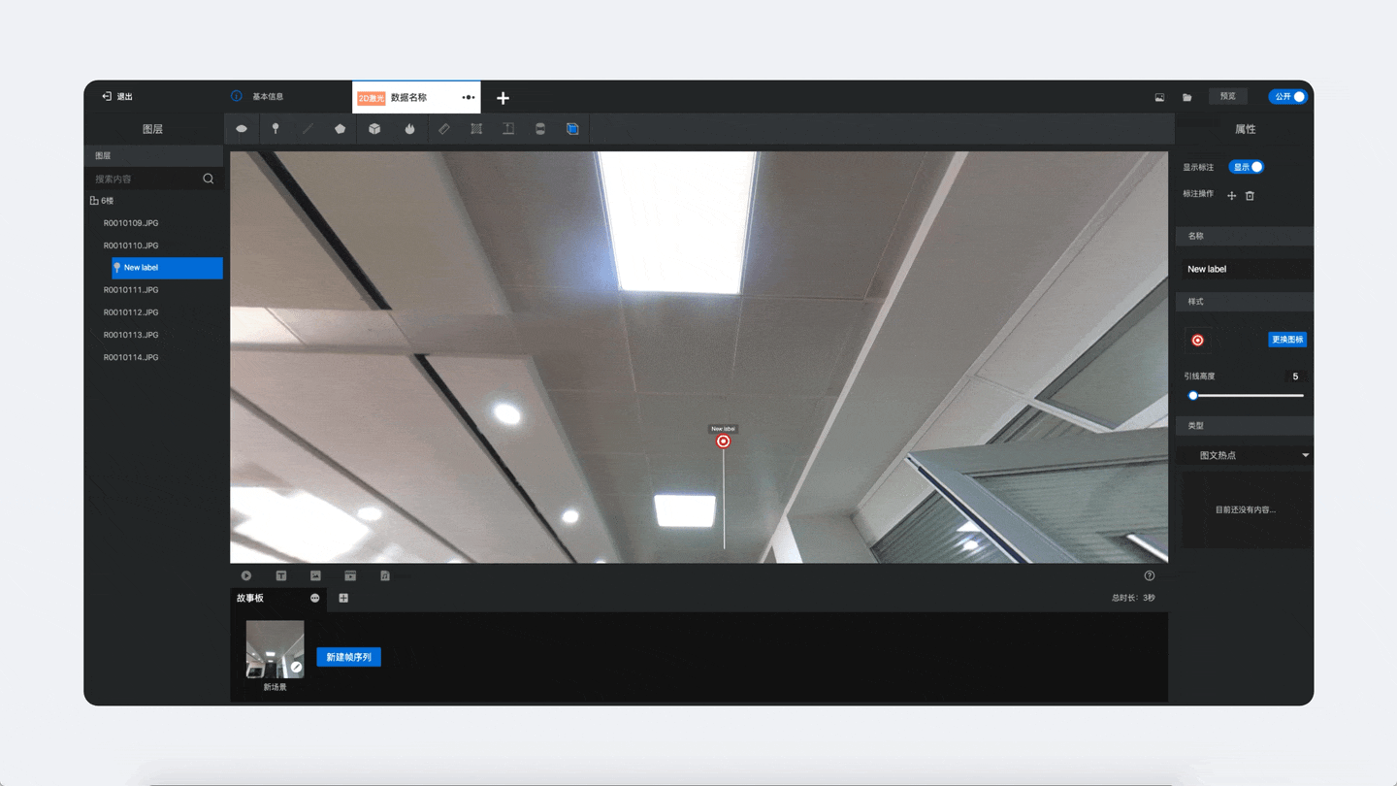Add a new storyboard with plus icon
The width and height of the screenshot is (1397, 786).
click(343, 599)
